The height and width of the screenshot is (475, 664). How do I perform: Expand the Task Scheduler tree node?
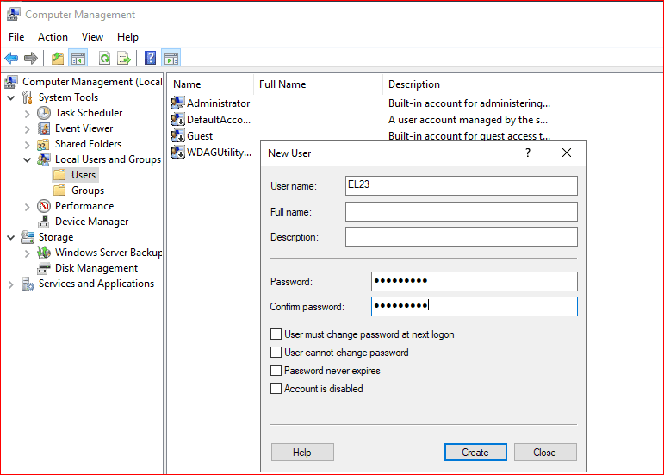coord(28,113)
